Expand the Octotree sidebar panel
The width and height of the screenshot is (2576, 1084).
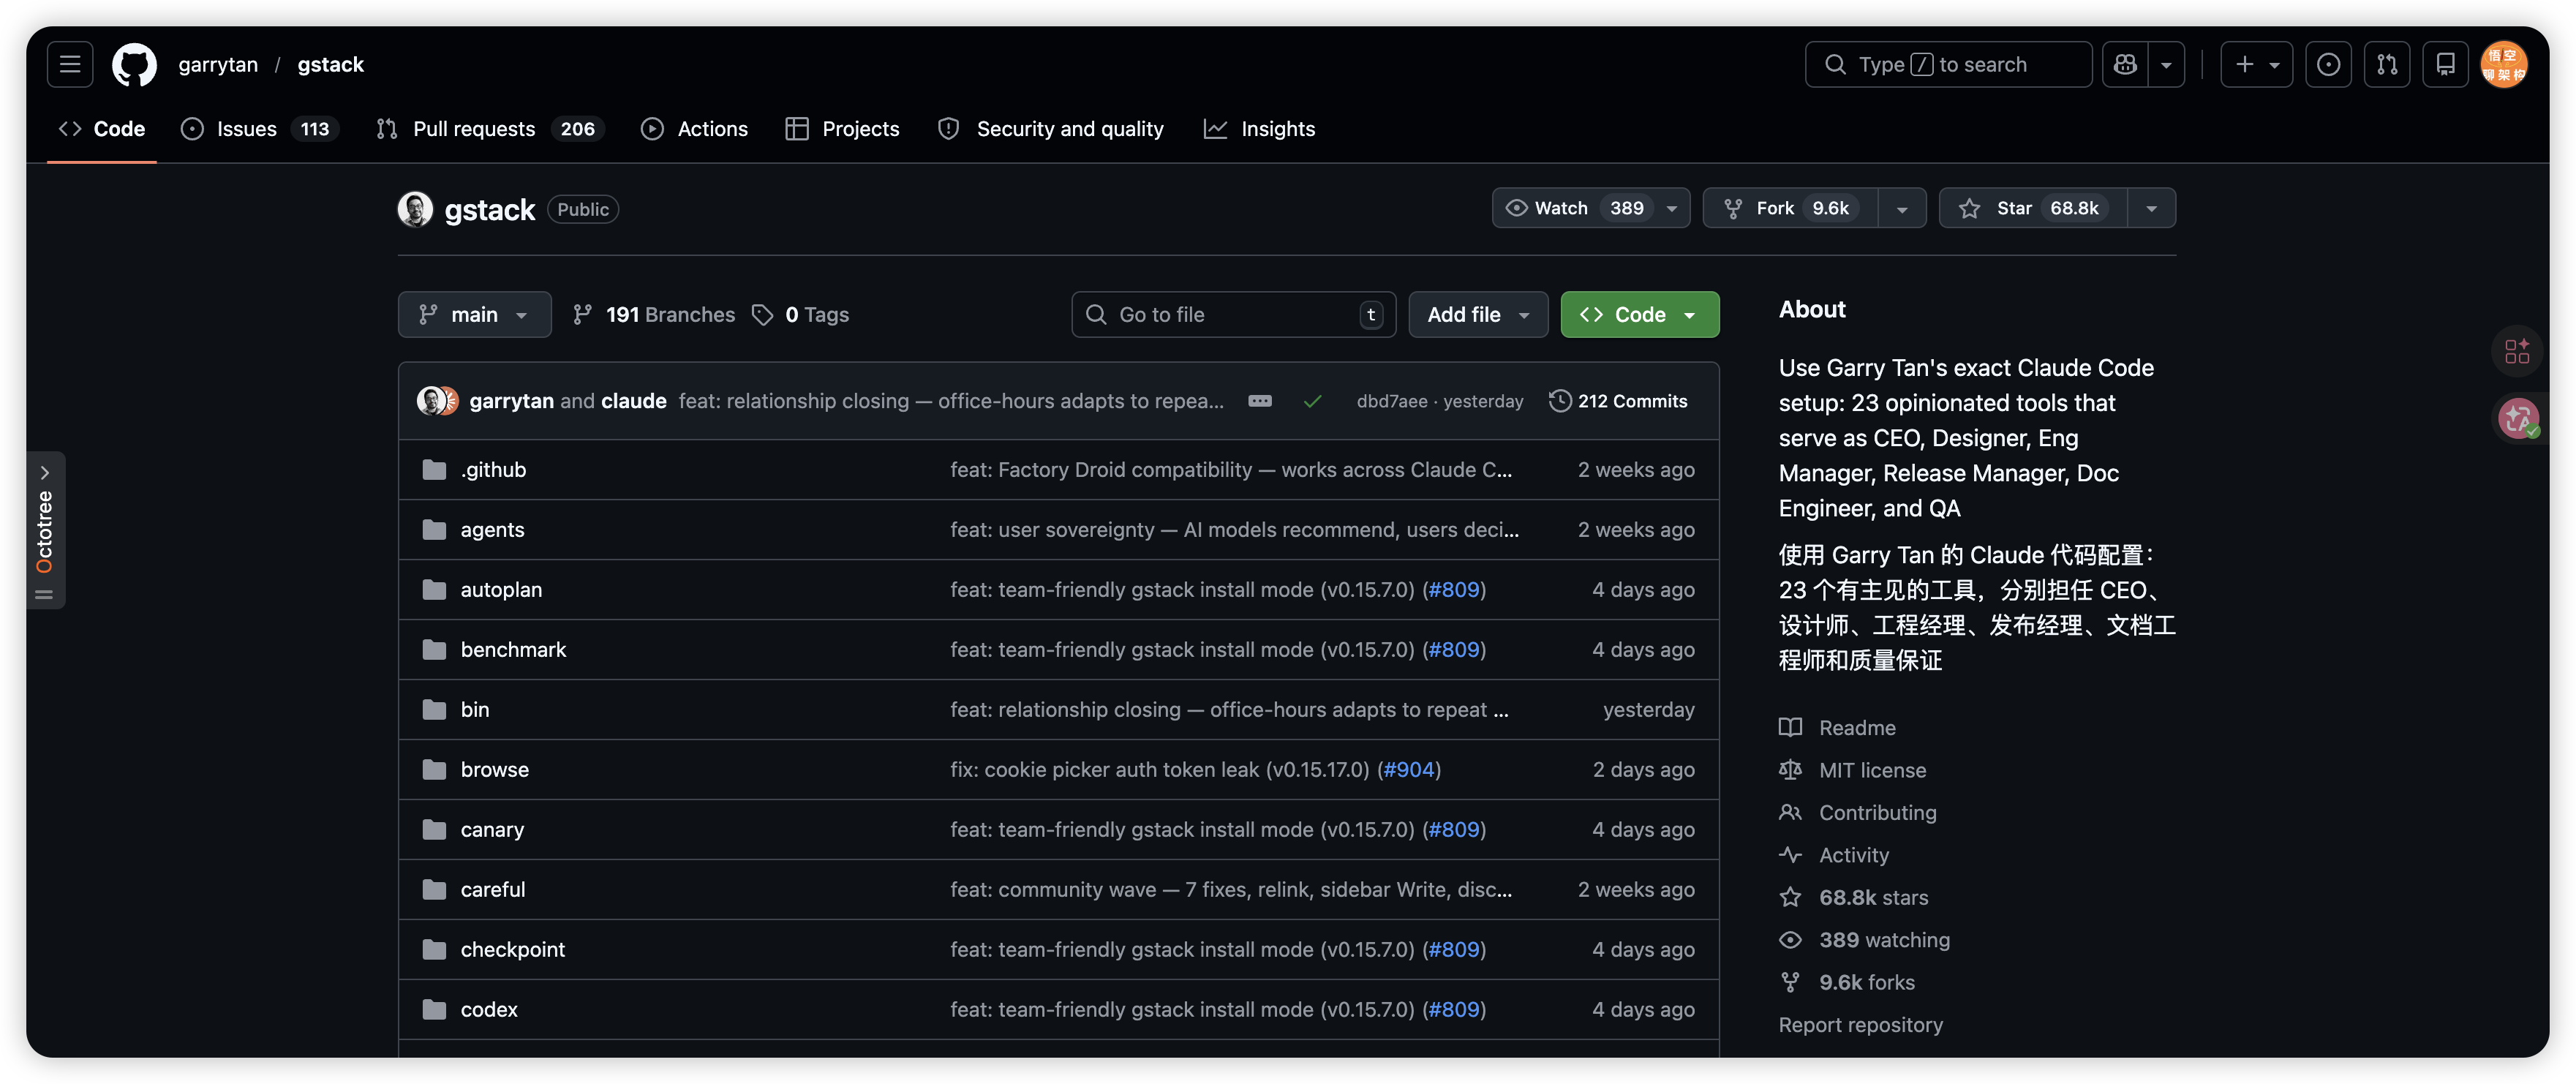pos(45,473)
